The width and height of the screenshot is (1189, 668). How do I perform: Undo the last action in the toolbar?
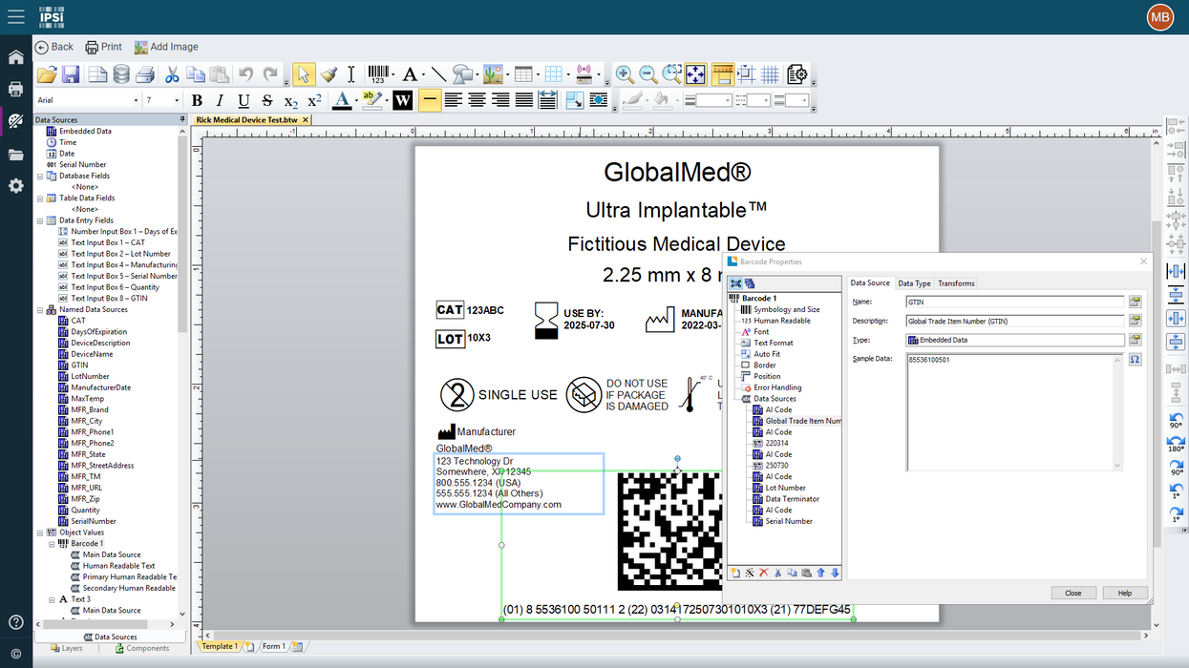click(246, 74)
